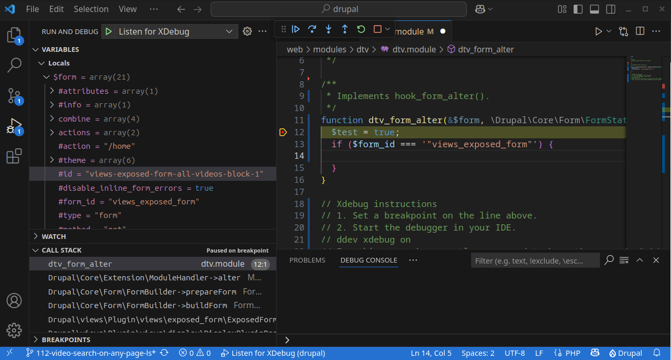Expand the combine array

point(52,118)
